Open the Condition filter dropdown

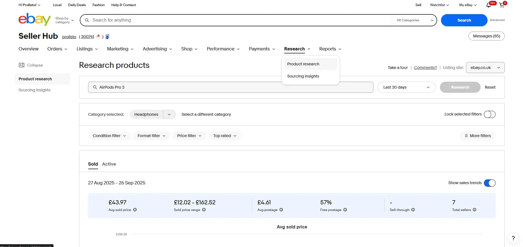109,136
